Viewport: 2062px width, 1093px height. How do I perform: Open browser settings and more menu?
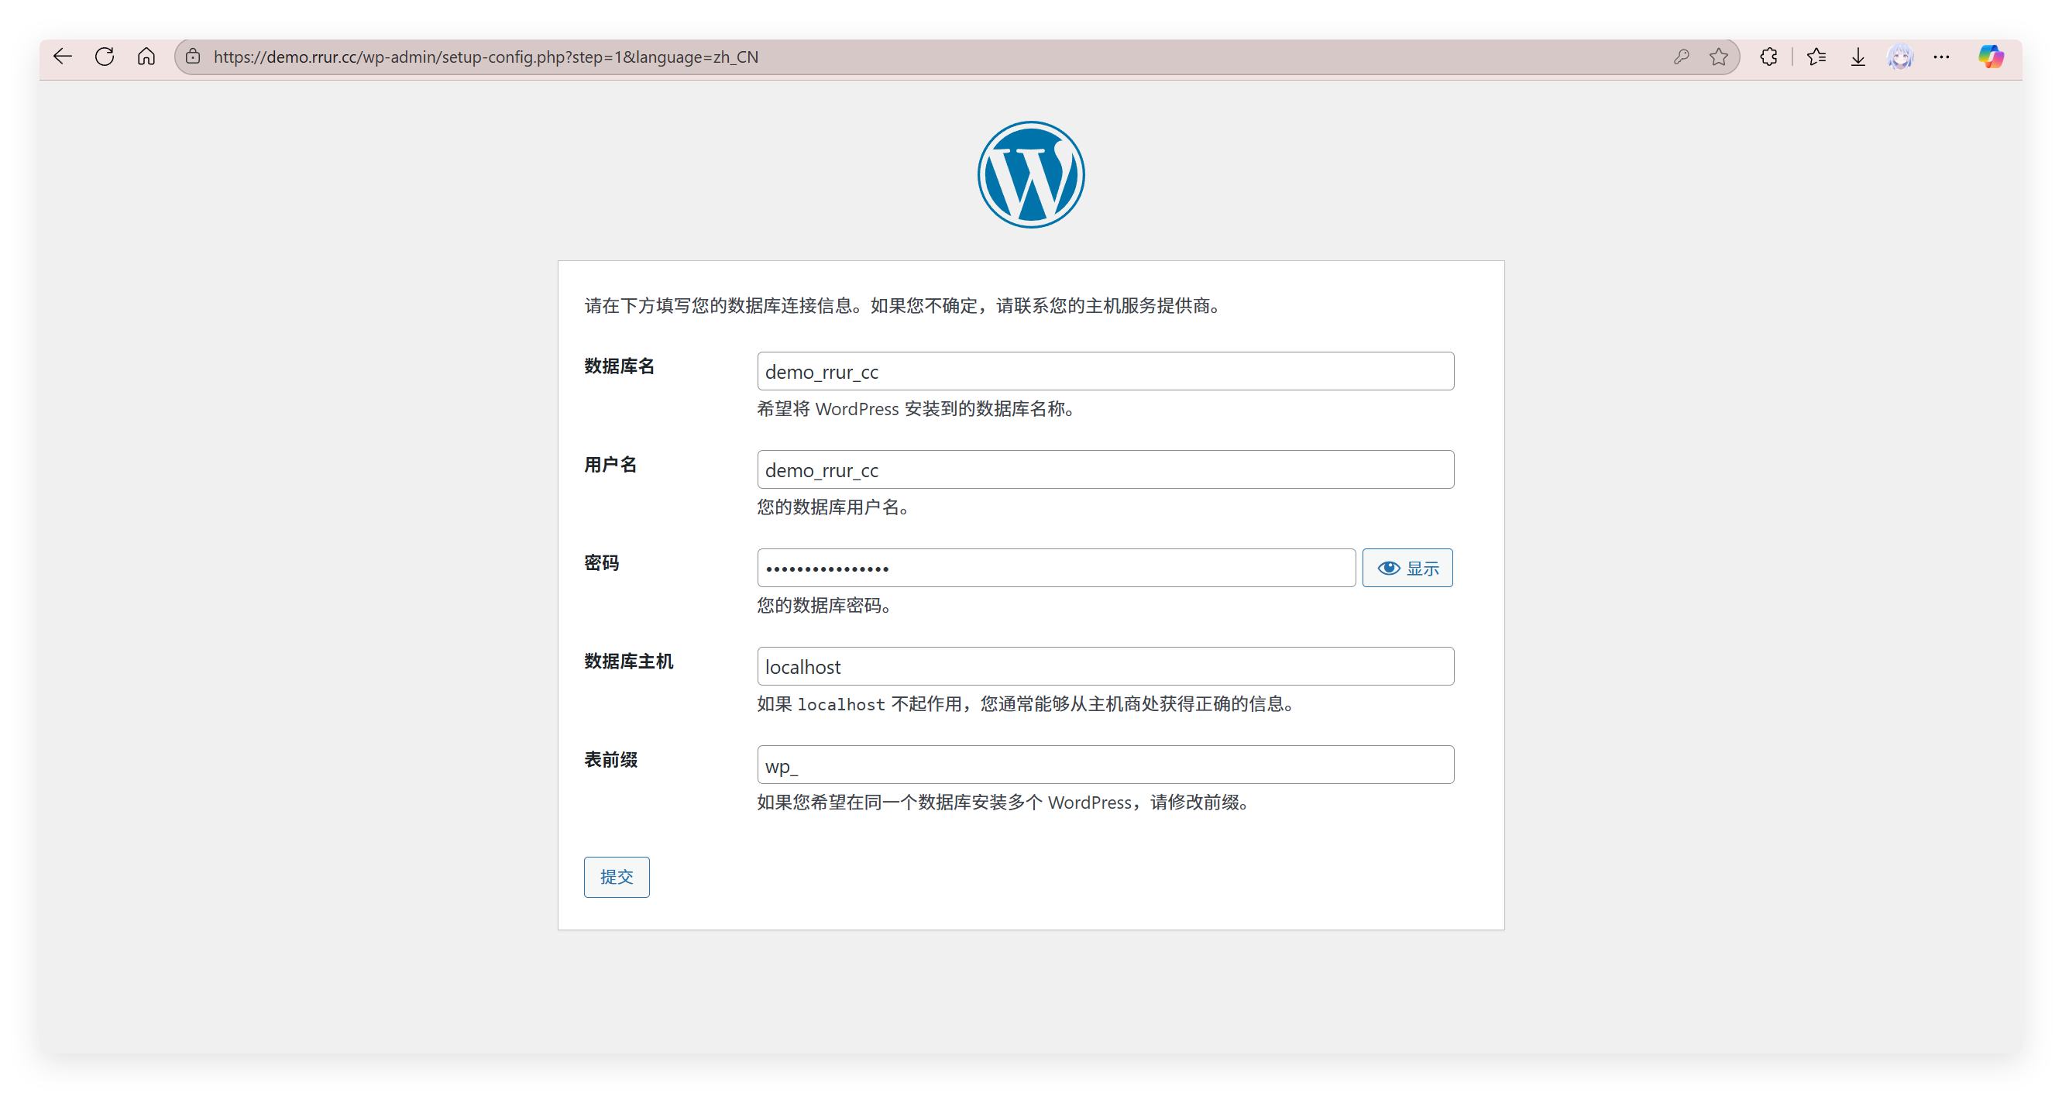click(x=1941, y=57)
